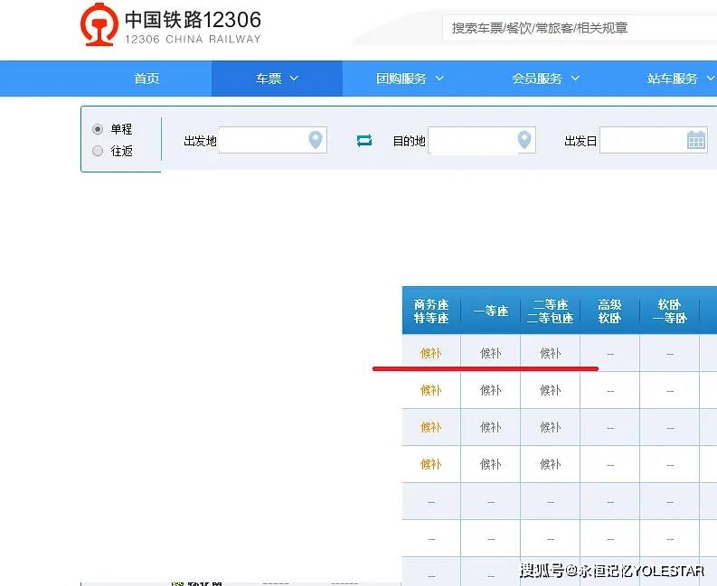Click the location pin in the 目的地 field
Image resolution: width=717 pixels, height=586 pixels.
tap(524, 140)
